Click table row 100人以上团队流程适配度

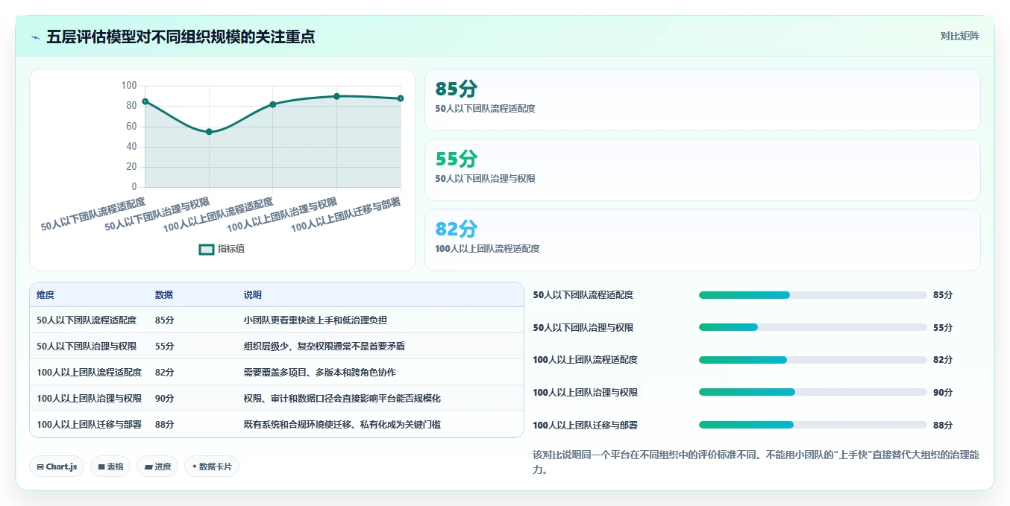click(x=277, y=373)
